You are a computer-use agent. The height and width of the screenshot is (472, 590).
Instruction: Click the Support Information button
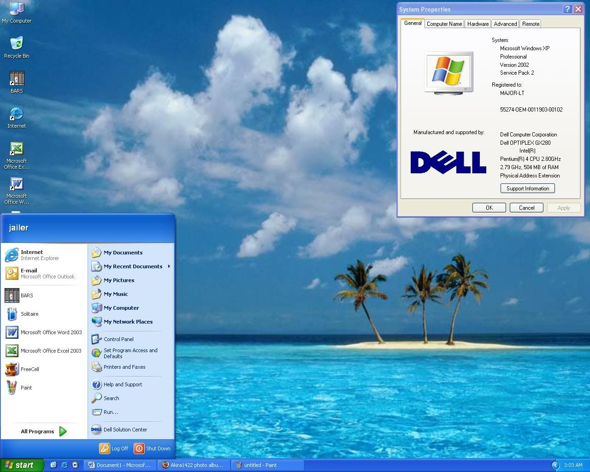pyautogui.click(x=527, y=188)
